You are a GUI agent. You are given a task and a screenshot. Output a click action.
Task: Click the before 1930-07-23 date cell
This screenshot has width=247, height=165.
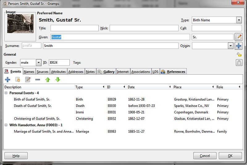coord(141,106)
